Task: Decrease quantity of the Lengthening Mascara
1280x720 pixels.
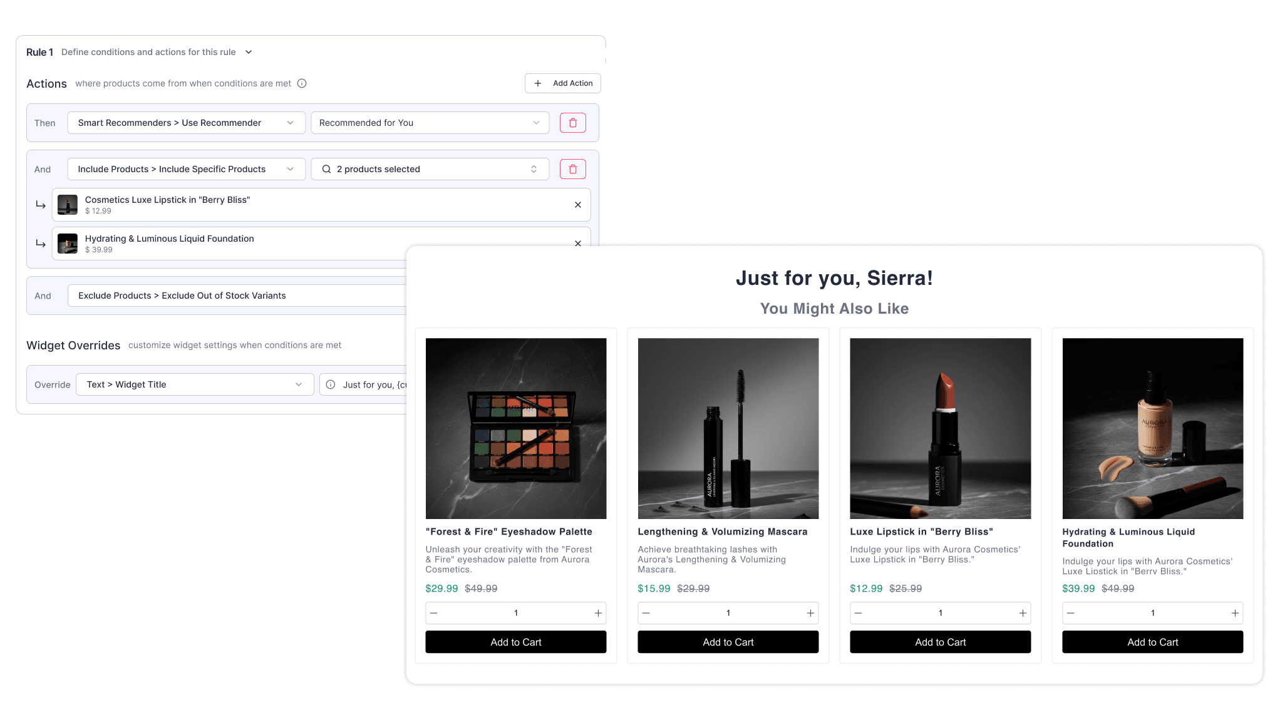Action: coord(646,613)
